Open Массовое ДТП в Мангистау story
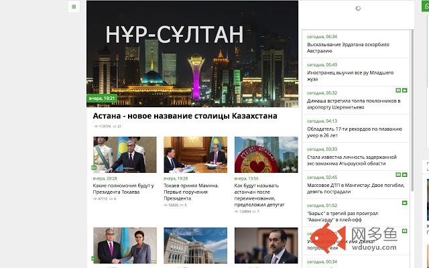Image resolution: width=429 pixels, height=268 pixels. click(x=356, y=188)
